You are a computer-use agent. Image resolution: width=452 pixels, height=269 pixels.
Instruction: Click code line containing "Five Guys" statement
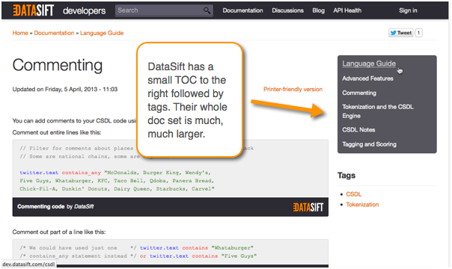(x=138, y=256)
